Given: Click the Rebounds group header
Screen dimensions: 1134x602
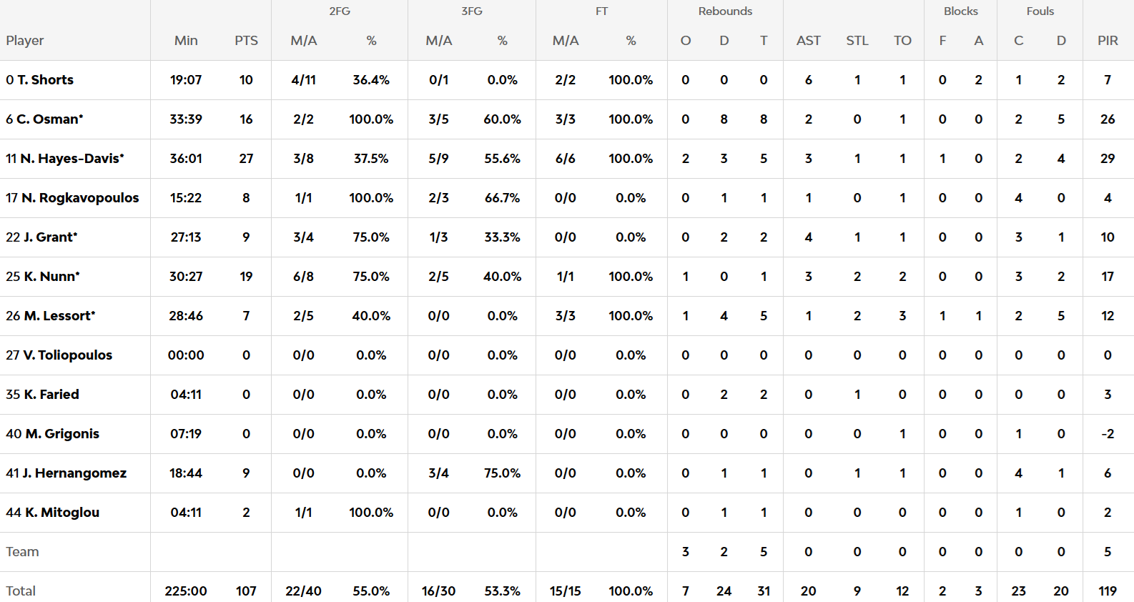Looking at the screenshot, I should click(725, 11).
